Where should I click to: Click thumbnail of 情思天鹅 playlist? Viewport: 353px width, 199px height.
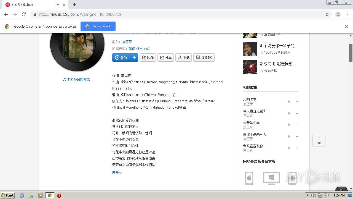pyautogui.click(x=250, y=67)
